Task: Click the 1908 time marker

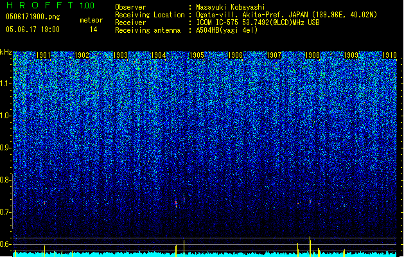Action: tap(312, 55)
